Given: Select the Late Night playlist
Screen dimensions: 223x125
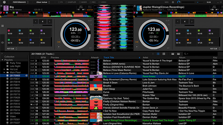Looking at the screenshot, I should (15, 66).
